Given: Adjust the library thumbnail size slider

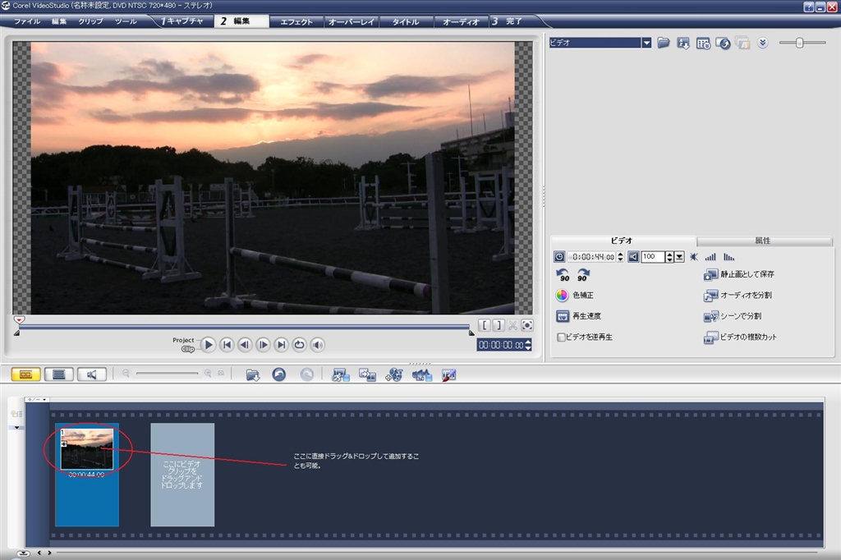Looking at the screenshot, I should (799, 43).
